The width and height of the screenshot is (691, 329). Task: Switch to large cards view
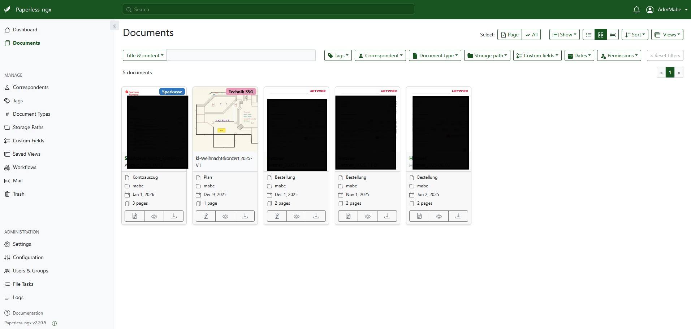pyautogui.click(x=613, y=35)
